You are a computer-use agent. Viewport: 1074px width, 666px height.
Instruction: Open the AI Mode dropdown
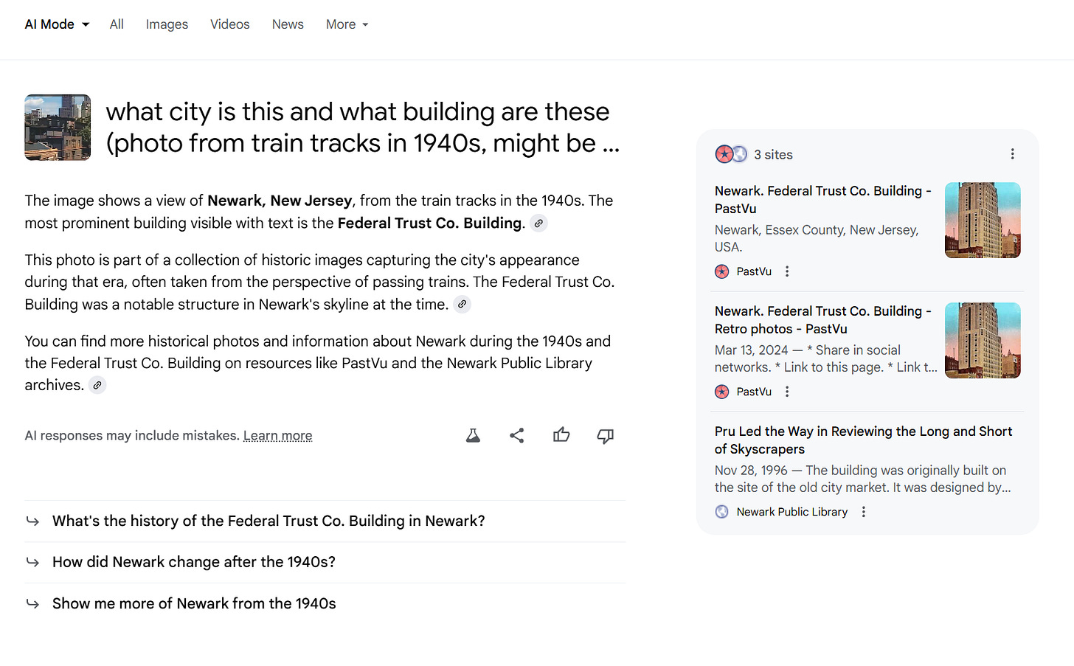pos(57,24)
